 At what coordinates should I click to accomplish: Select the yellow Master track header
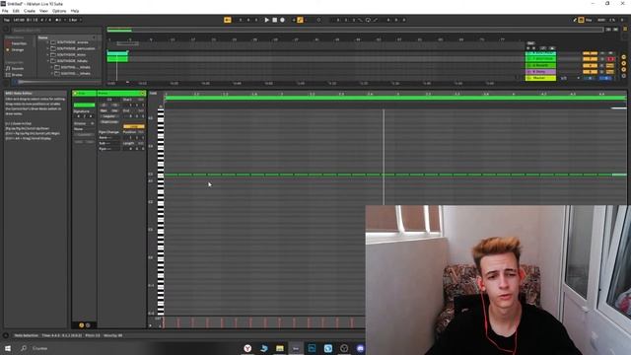540,78
